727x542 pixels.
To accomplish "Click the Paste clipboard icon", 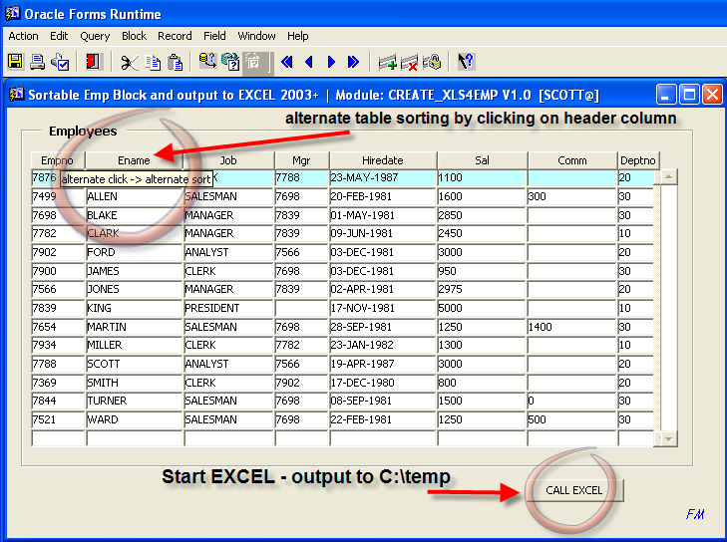I will pos(175,62).
